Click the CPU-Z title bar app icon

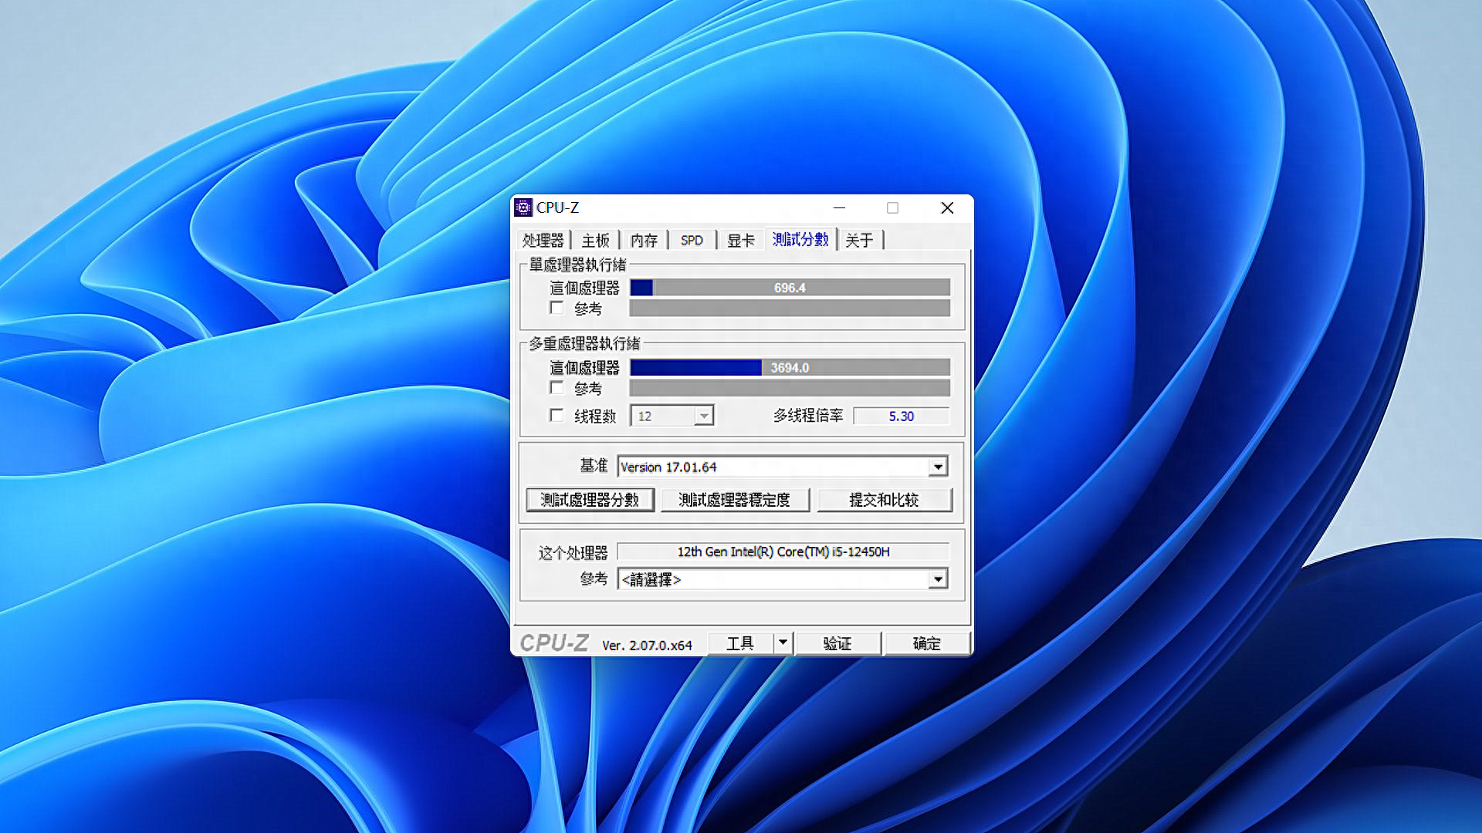523,207
